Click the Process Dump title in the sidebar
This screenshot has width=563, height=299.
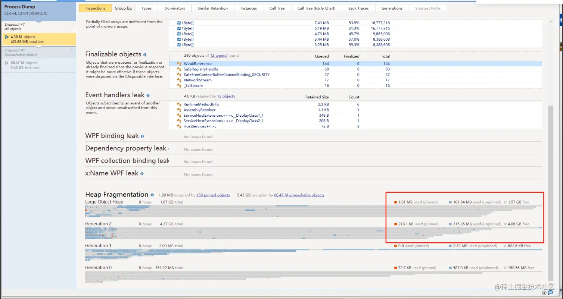[19, 7]
